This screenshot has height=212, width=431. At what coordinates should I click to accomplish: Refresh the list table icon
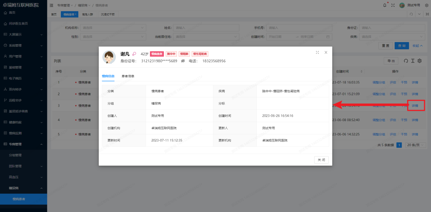click(405, 61)
